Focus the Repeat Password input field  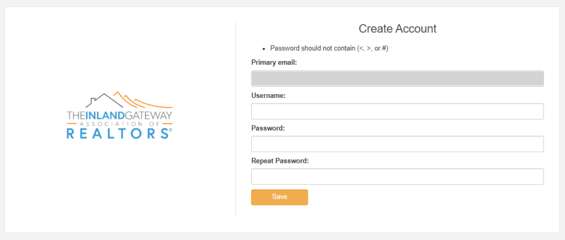pyautogui.click(x=397, y=177)
